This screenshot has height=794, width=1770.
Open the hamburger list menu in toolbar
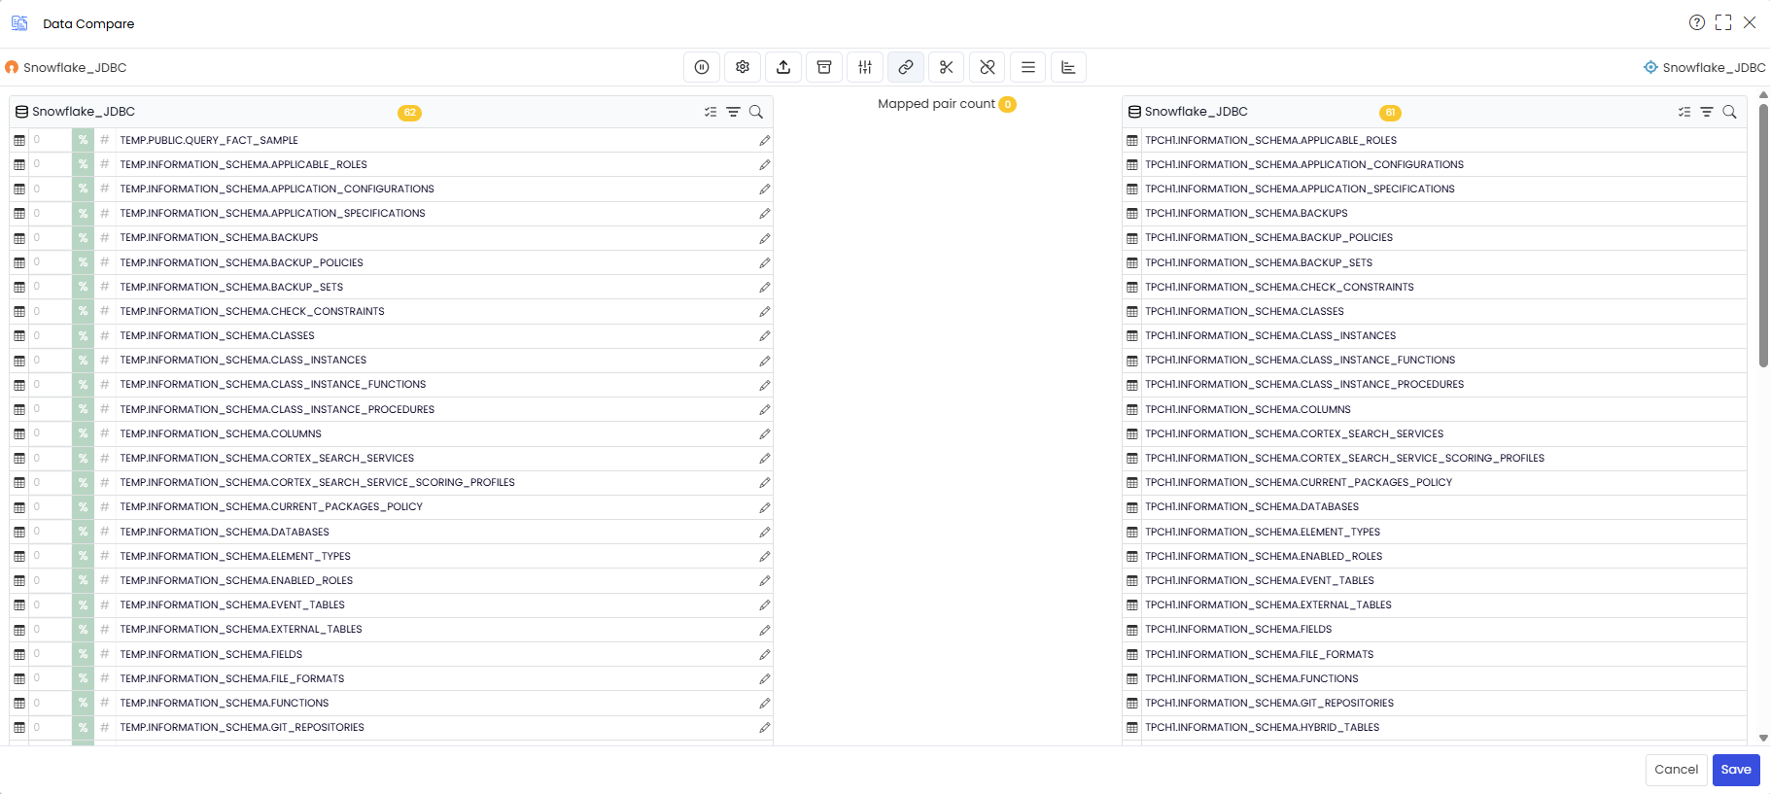tap(1028, 67)
